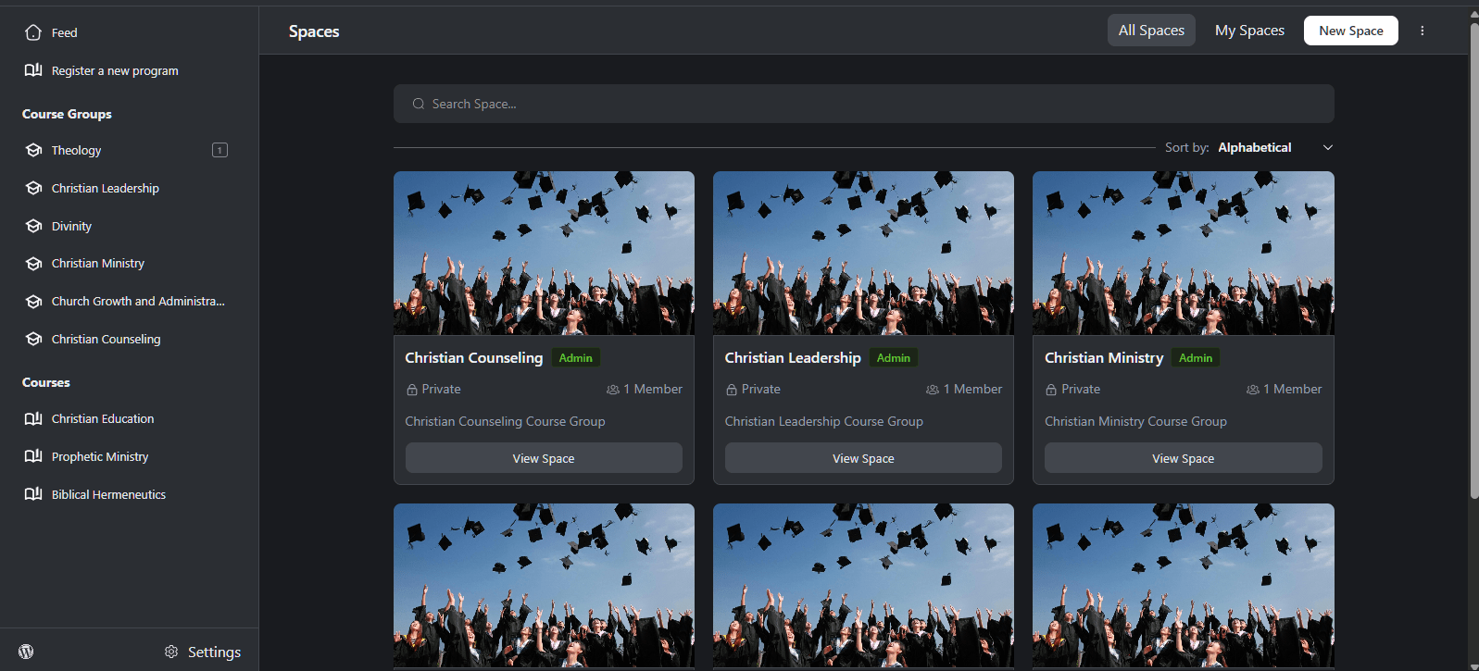View Space for Christian Ministry
This screenshot has height=671, width=1479.
1183,458
